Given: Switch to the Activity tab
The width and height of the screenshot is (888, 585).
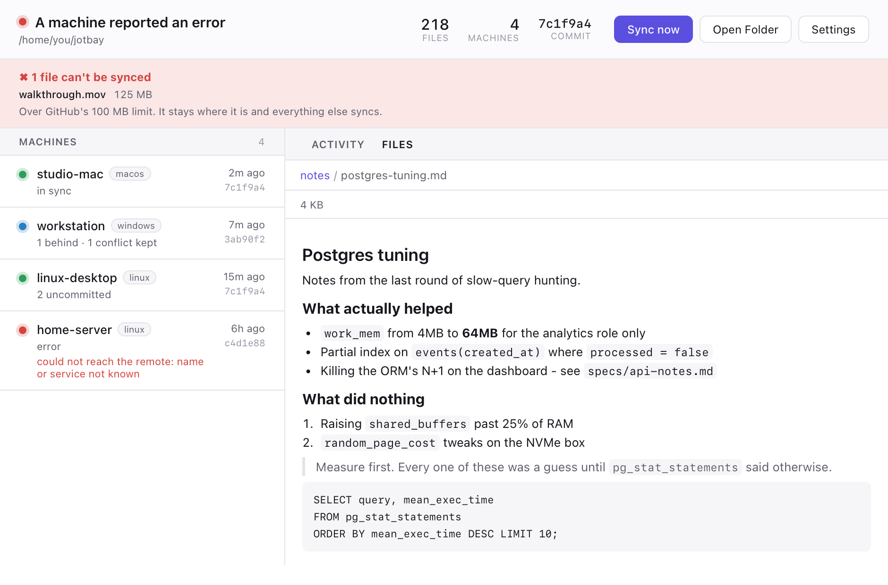Looking at the screenshot, I should coord(338,144).
